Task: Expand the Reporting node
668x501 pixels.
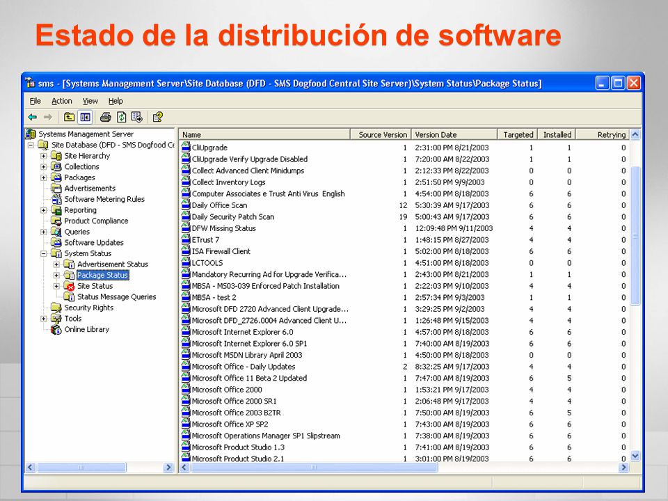Action: 43,210
